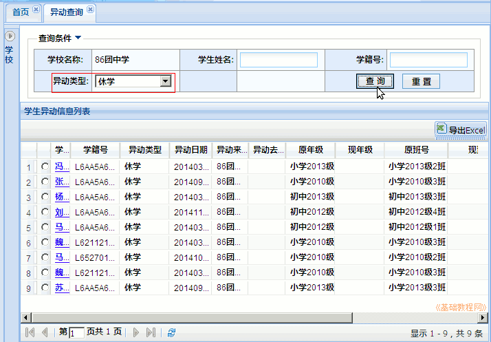This screenshot has width=491, height=342.
Task: Go to previous page icon
Action: 45,332
